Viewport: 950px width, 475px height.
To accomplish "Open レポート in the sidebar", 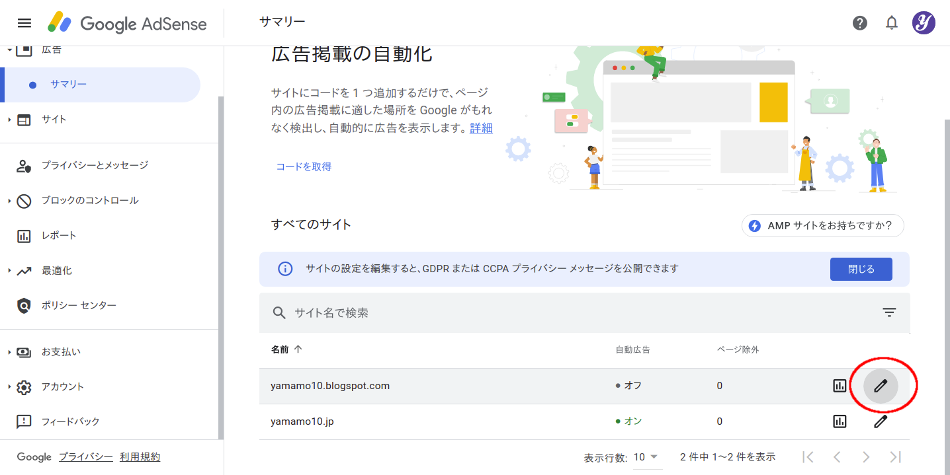I will pos(60,236).
